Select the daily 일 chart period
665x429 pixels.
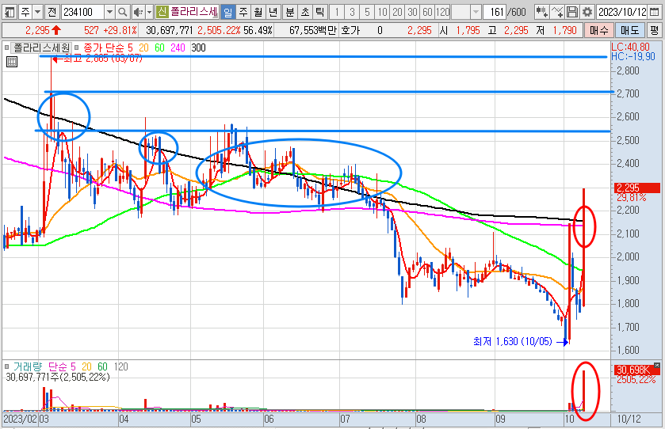(228, 12)
